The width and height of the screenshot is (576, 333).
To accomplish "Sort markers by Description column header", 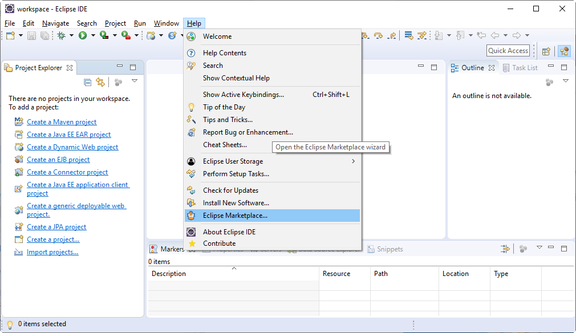I will [x=169, y=274].
